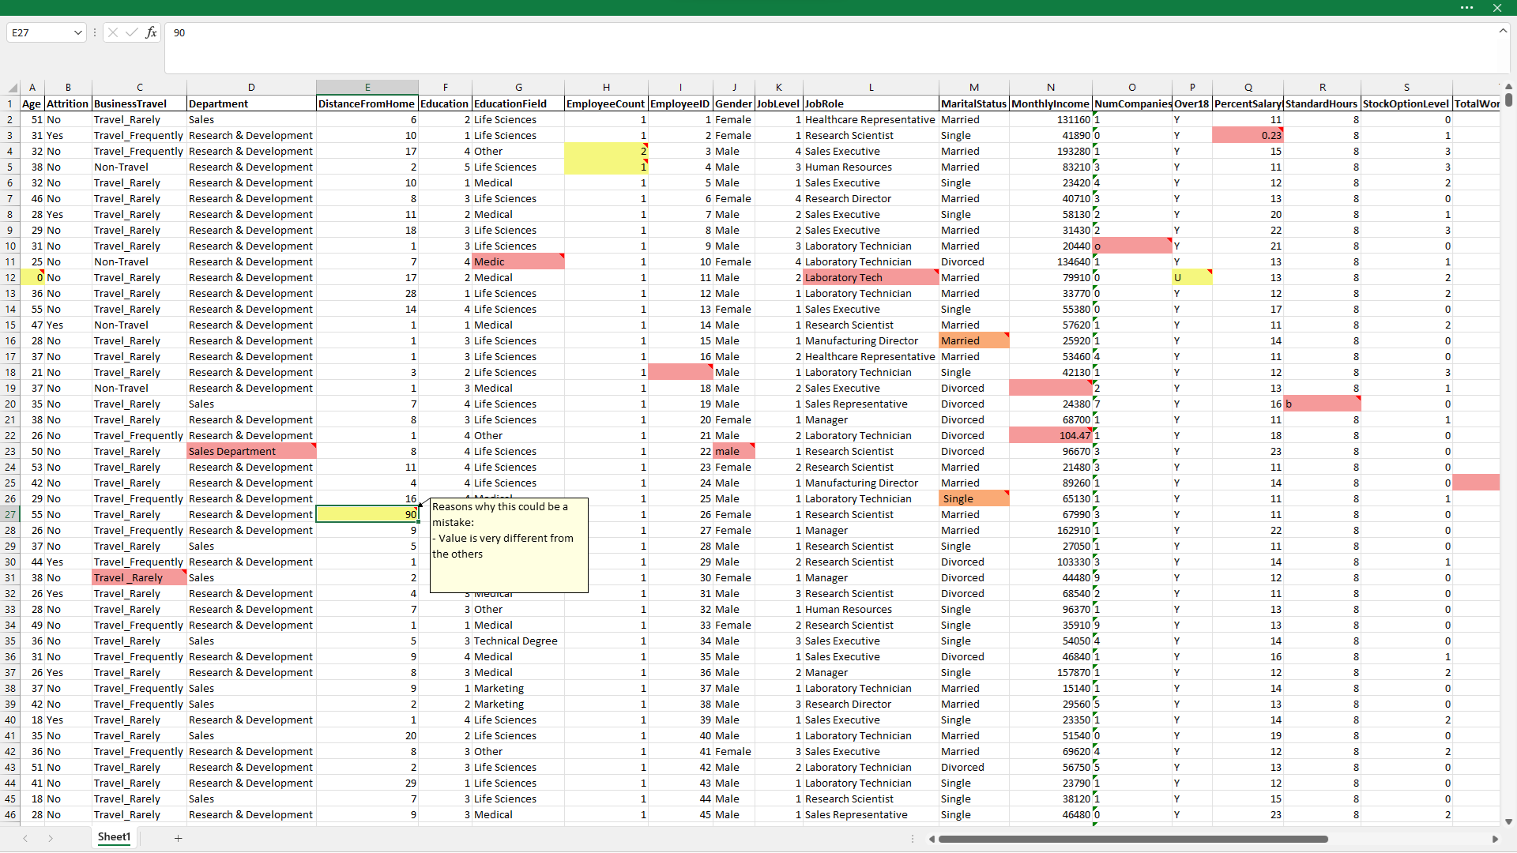The width and height of the screenshot is (1517, 853).
Task: Click the previous sheet navigation arrow
Action: point(25,838)
